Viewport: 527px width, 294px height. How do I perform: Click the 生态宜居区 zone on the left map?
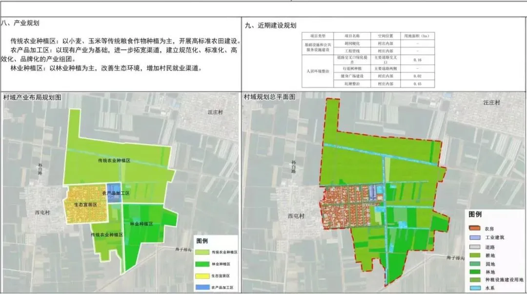[x=86, y=204]
